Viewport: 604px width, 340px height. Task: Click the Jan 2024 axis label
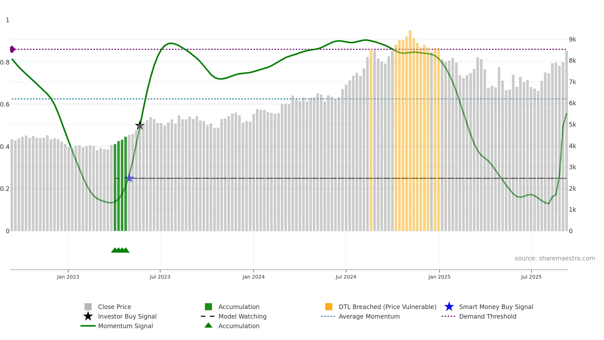click(253, 277)
